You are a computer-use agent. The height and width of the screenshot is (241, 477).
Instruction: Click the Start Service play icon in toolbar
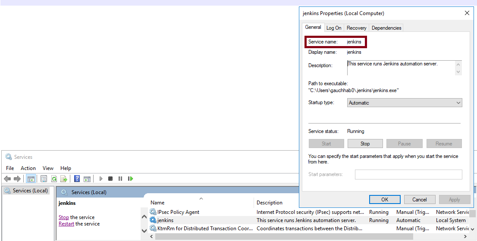point(101,179)
